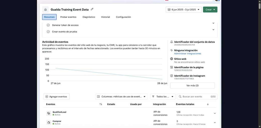Image resolution: width=261 pixels, height=128 pixels.
Task: Click the dataset ID number 2430924558534574
Action: pyautogui.click(x=184, y=45)
